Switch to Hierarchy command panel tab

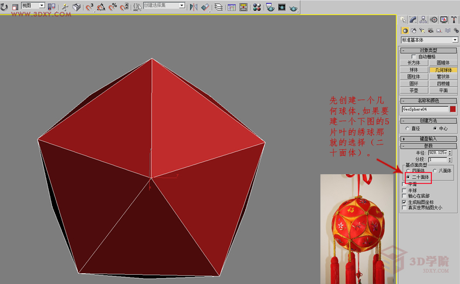(x=423, y=20)
